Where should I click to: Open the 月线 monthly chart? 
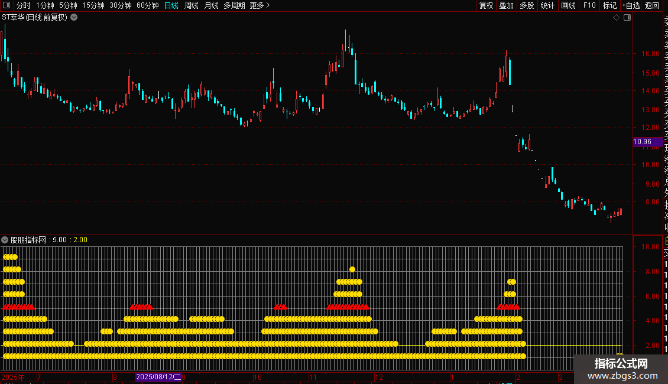coord(211,6)
